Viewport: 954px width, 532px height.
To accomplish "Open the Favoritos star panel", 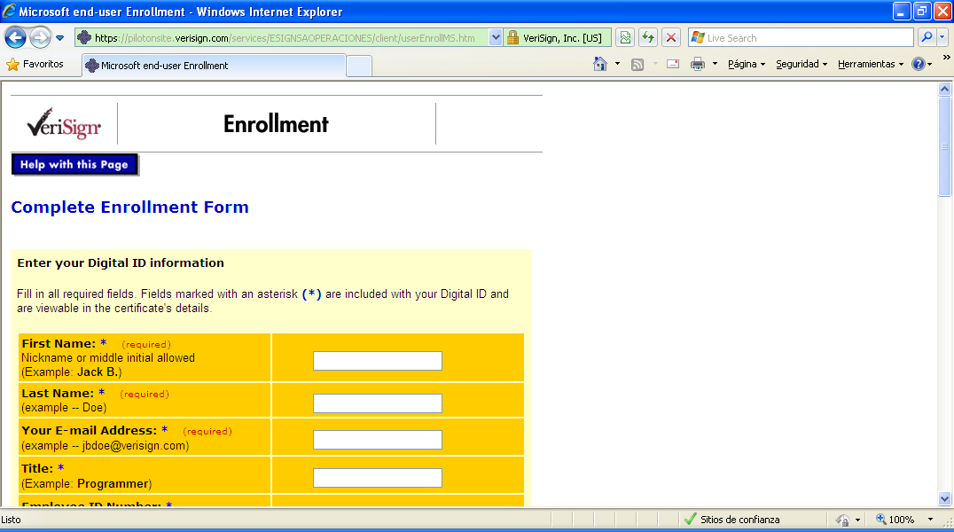I will pyautogui.click(x=35, y=64).
